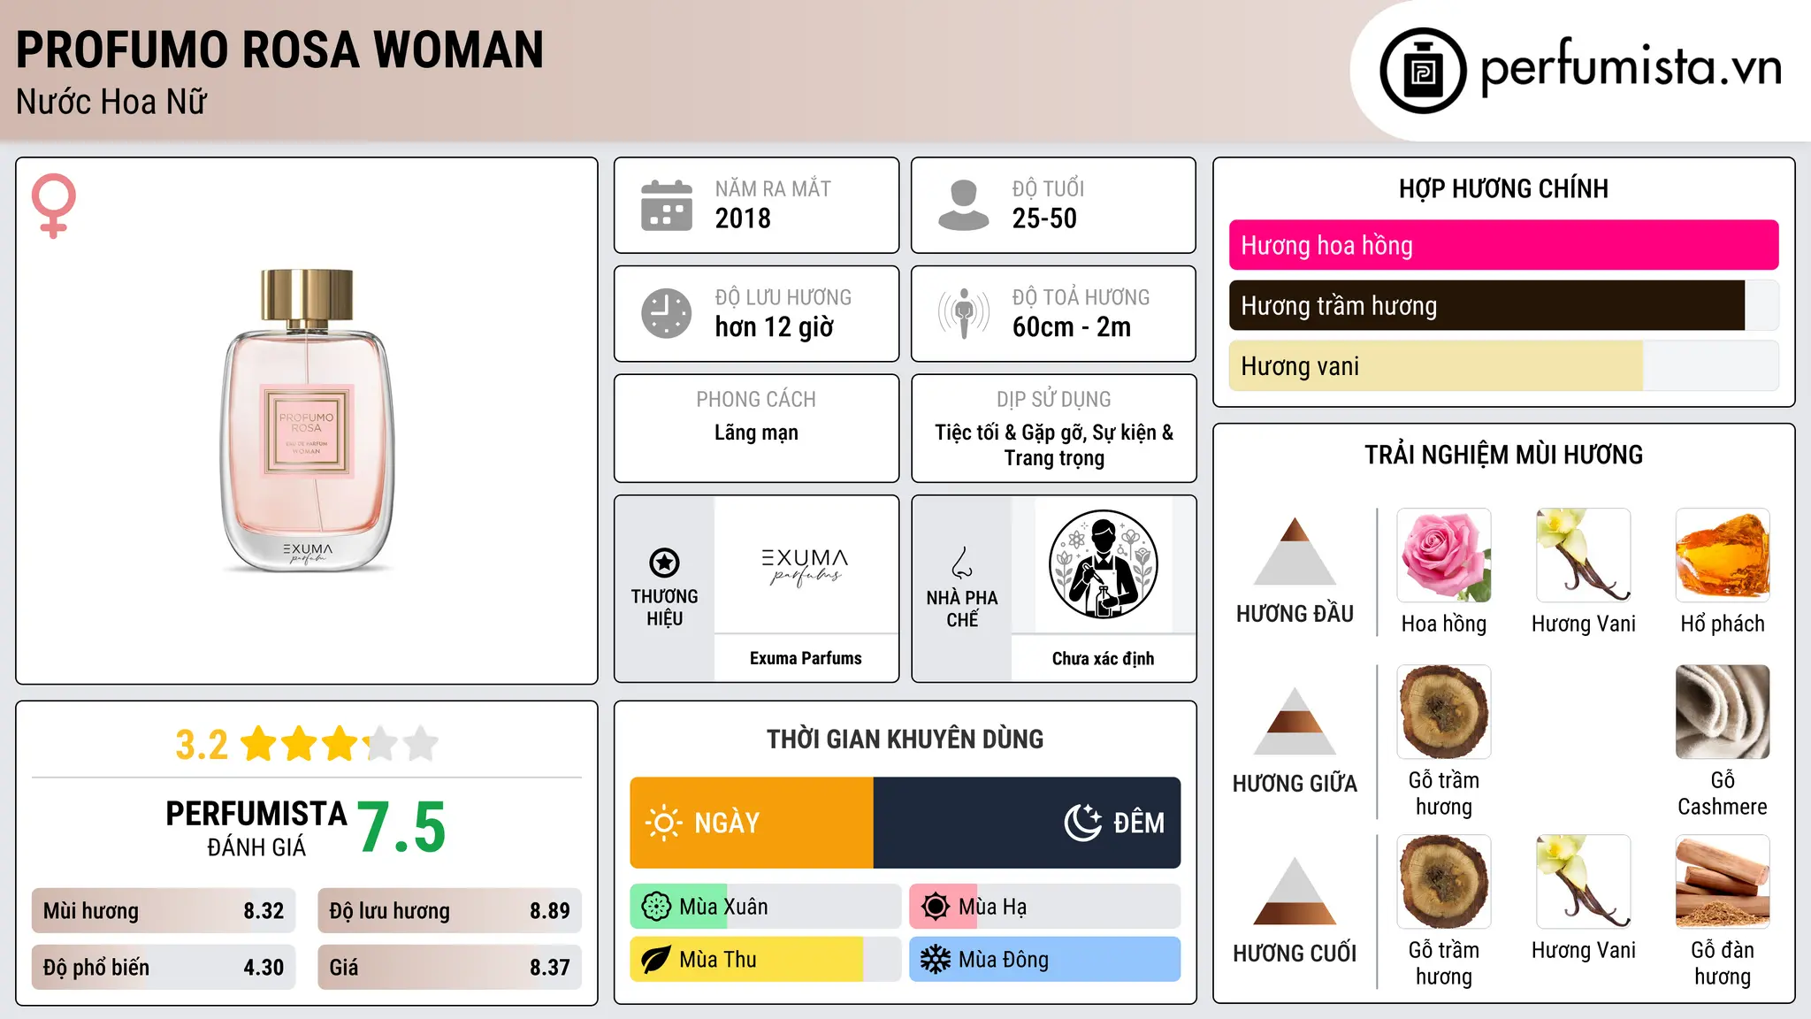Click the pink Hương hoa hồng accord bar
Screen dimensions: 1811x1019
(1504, 245)
